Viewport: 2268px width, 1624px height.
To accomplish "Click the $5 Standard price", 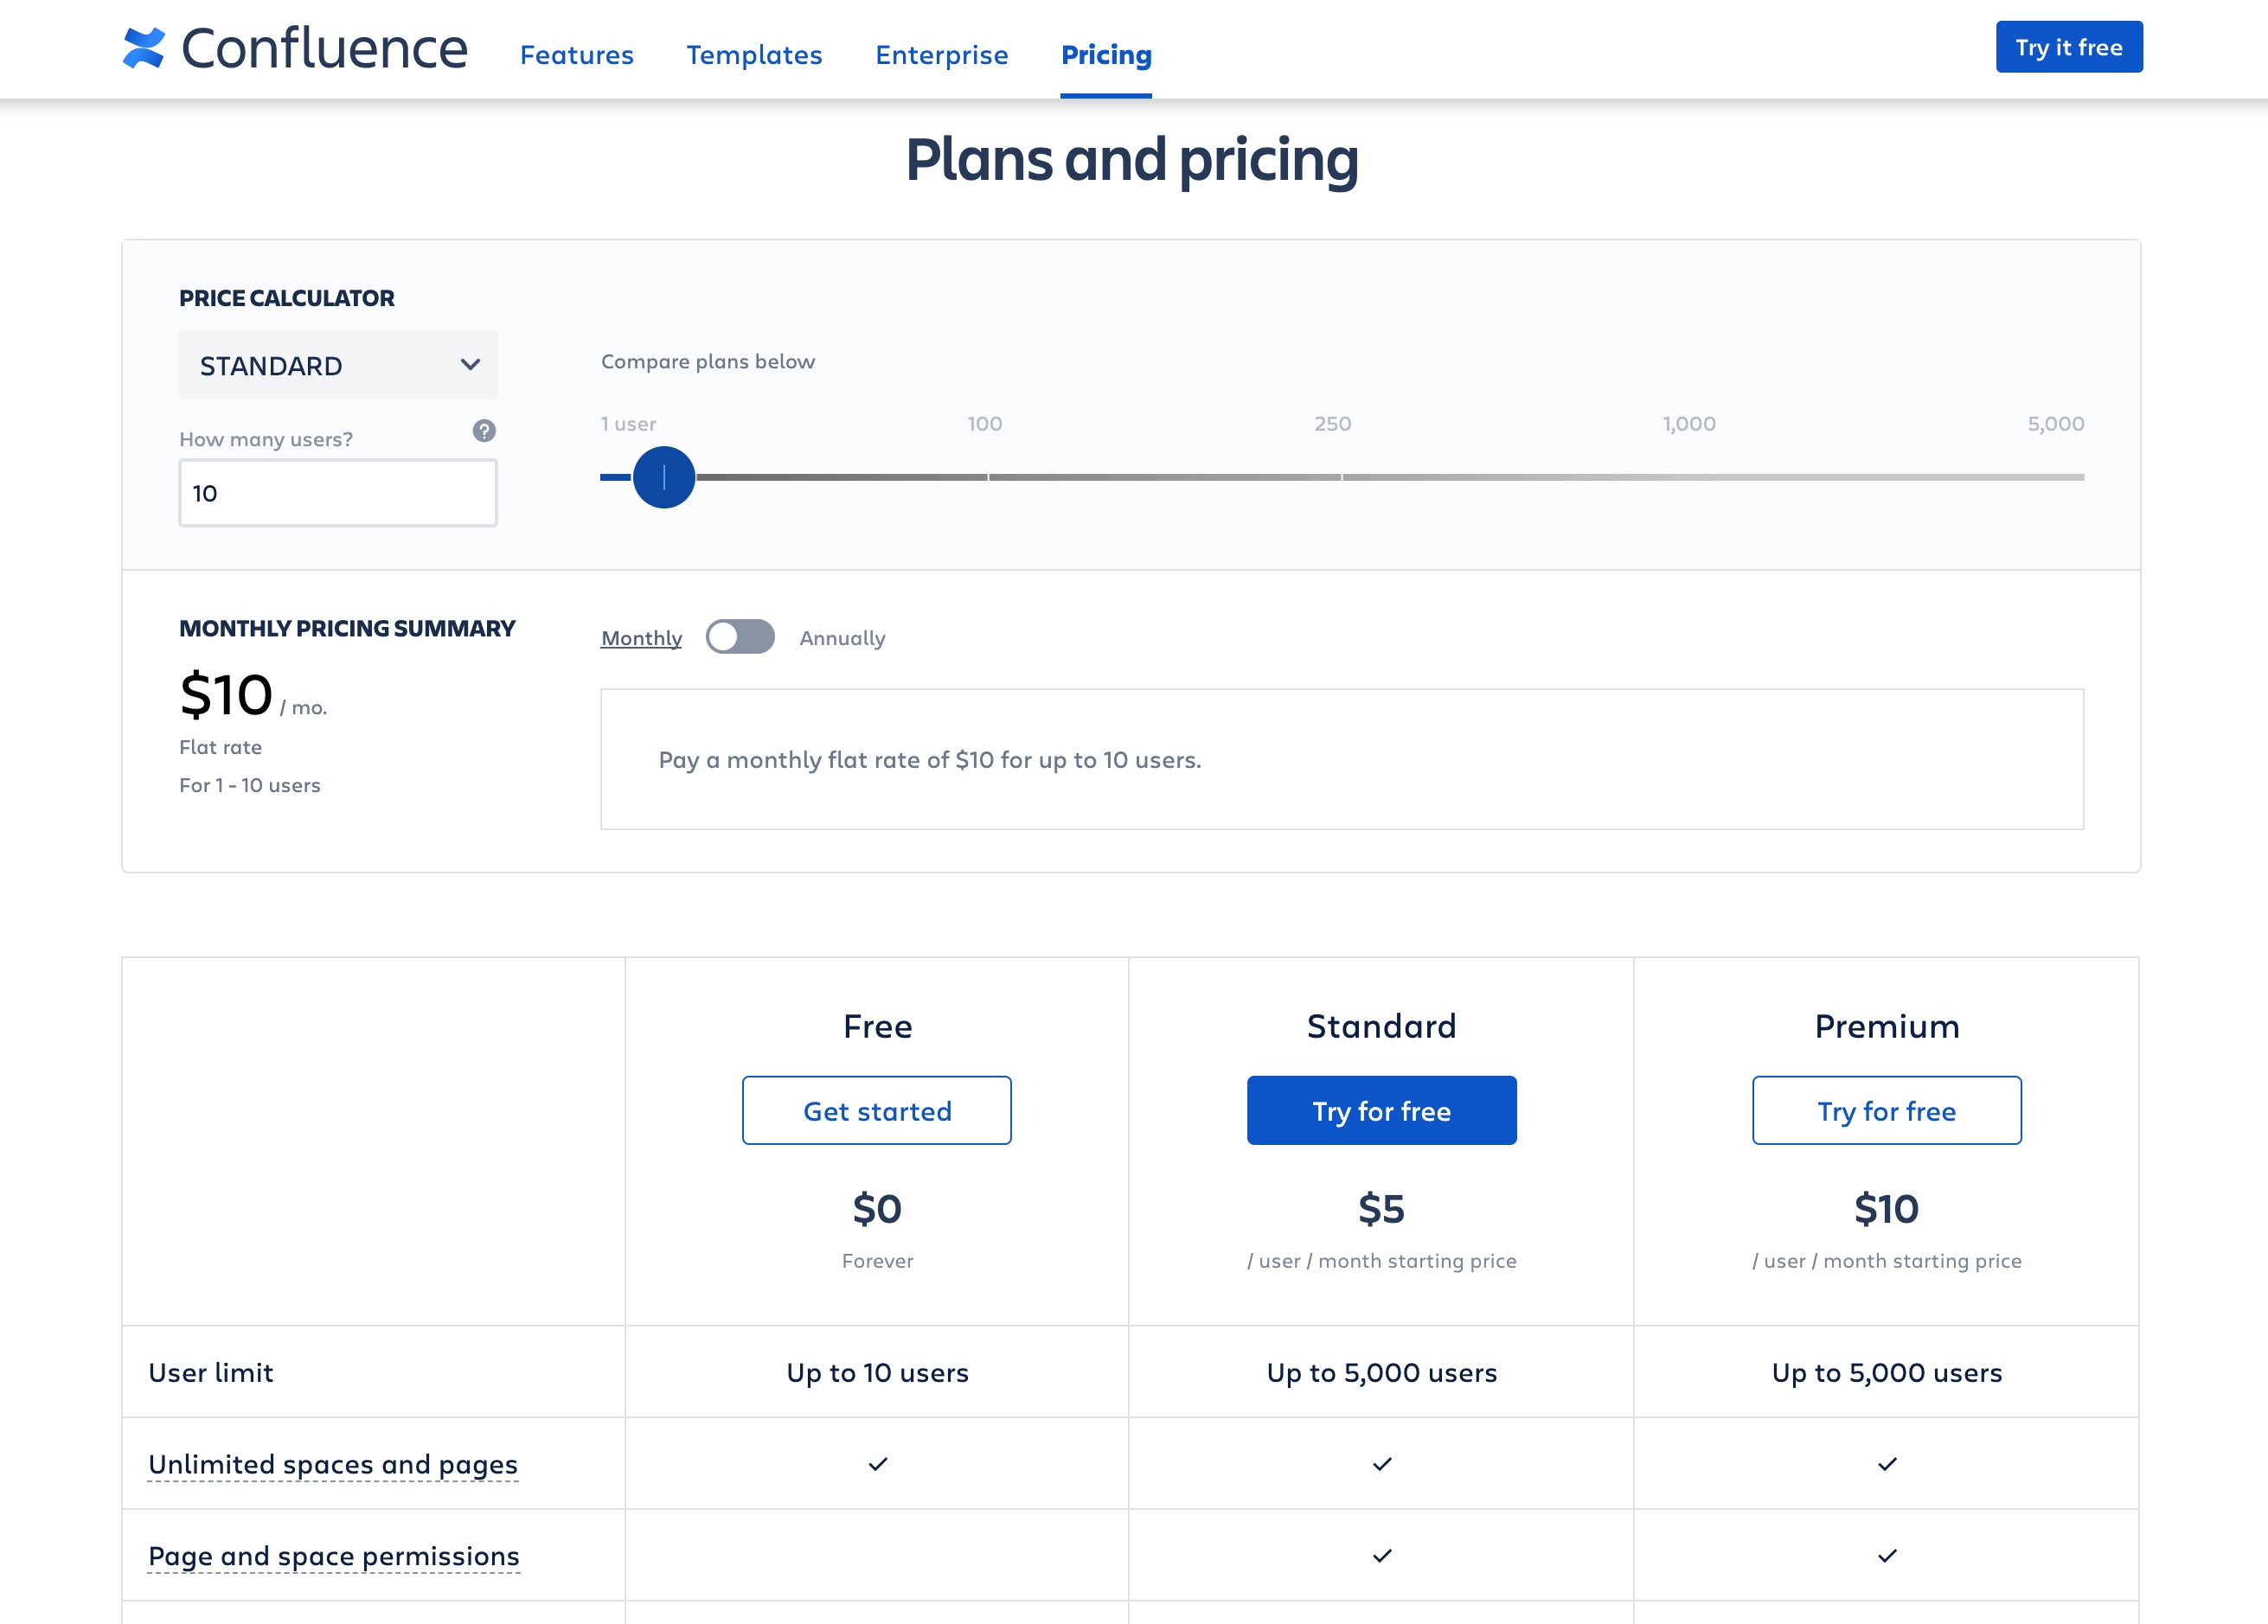I will coord(1382,1209).
